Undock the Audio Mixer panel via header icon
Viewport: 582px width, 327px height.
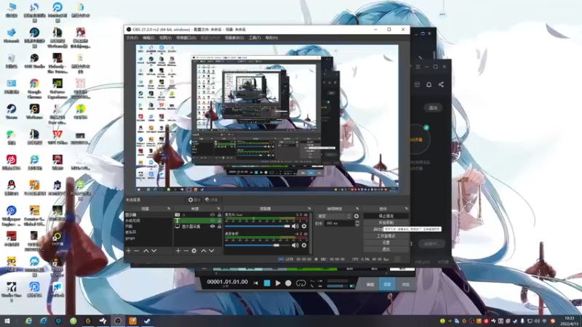coord(309,209)
